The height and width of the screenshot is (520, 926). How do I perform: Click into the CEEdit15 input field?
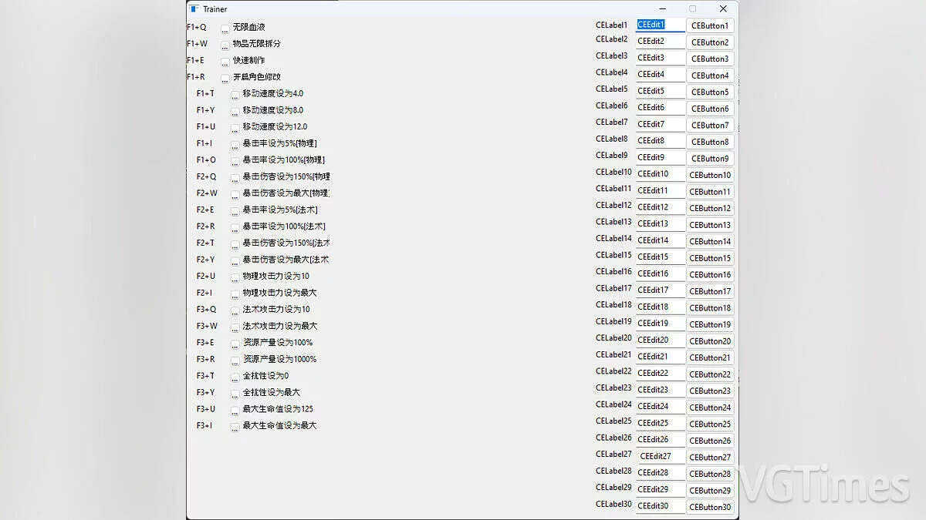pyautogui.click(x=660, y=257)
